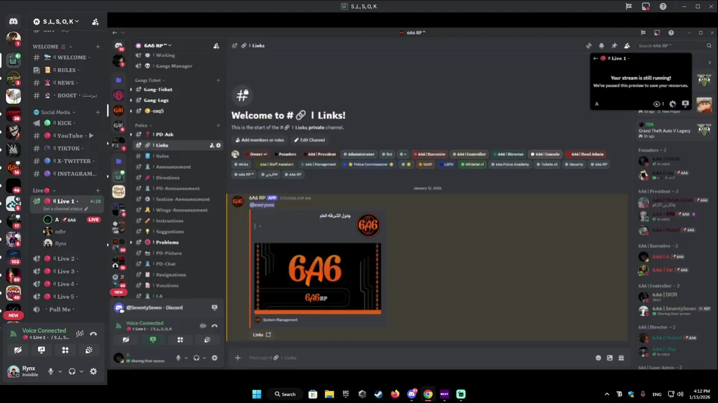
Task: Create a channel in the WELCOME category
Action: tap(98, 46)
